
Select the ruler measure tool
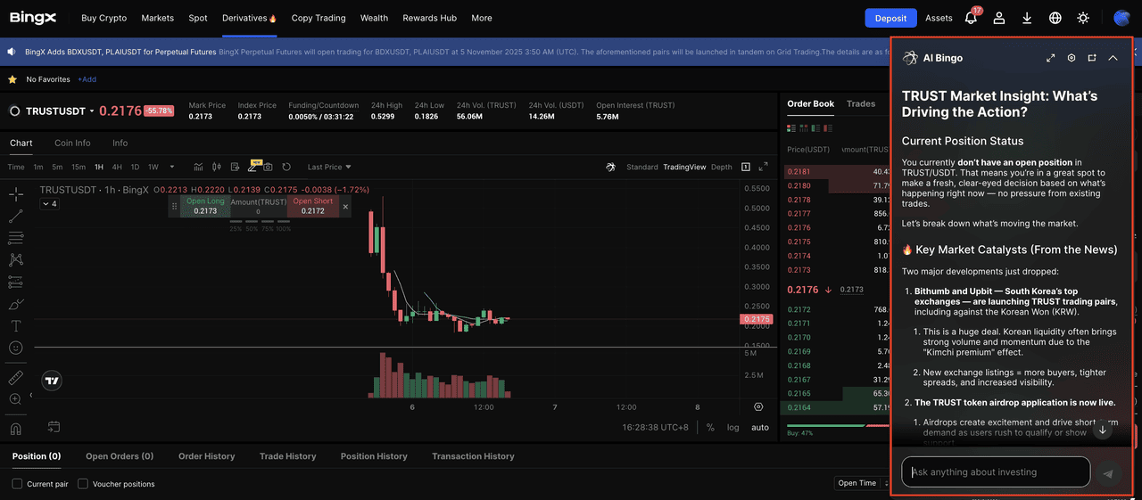click(16, 377)
